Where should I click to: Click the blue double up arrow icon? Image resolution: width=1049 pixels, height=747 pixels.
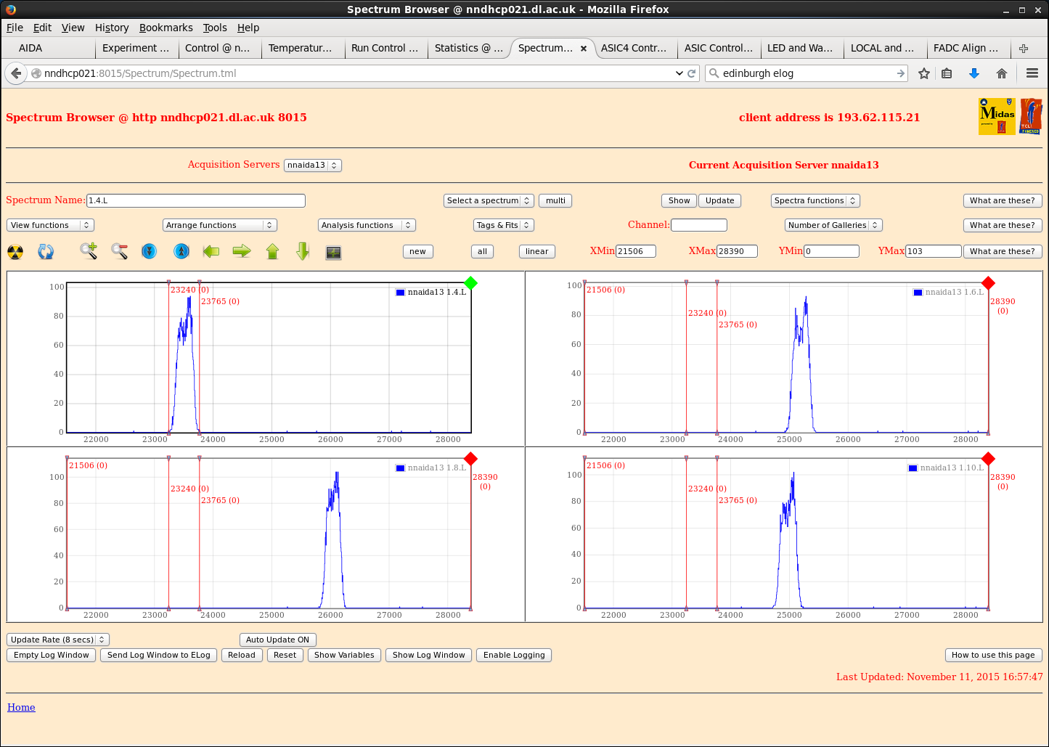[181, 251]
